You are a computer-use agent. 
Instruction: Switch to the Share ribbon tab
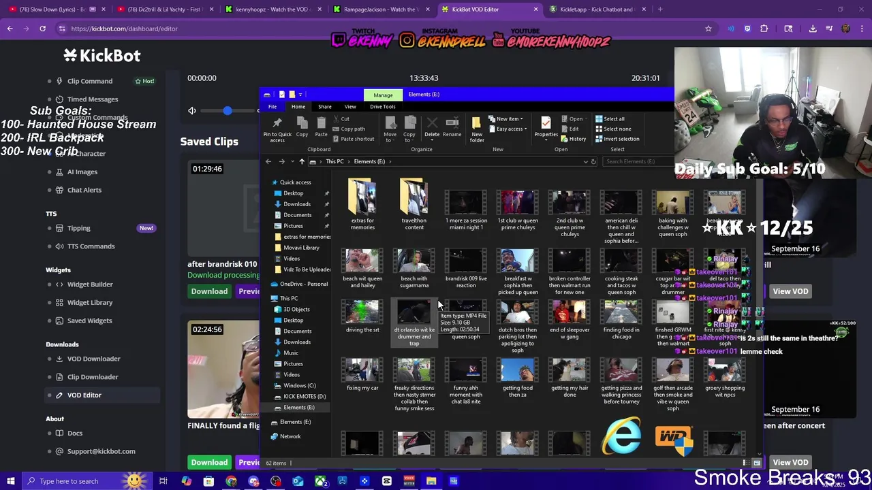pyautogui.click(x=324, y=107)
